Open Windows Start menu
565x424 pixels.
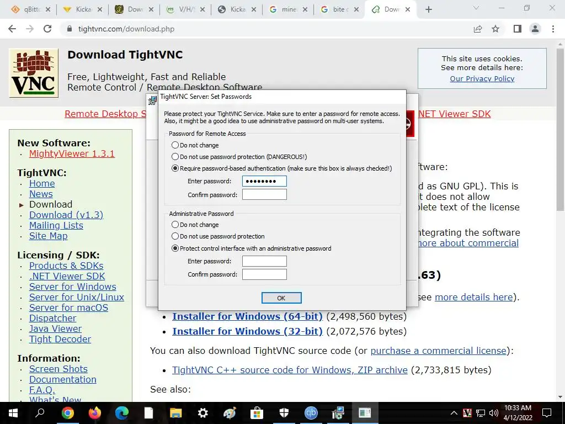click(x=13, y=413)
